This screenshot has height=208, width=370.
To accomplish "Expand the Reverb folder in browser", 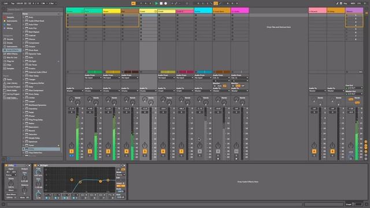I will (x=24, y=131).
